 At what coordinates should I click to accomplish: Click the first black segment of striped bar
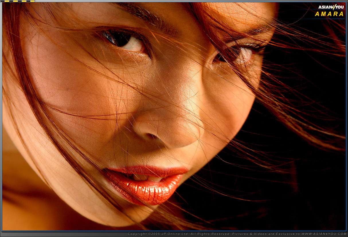point(2,1)
